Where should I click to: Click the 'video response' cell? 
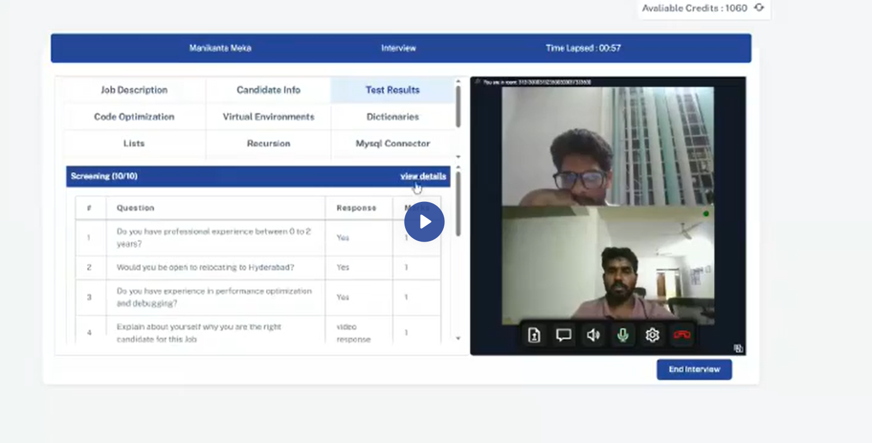[354, 332]
